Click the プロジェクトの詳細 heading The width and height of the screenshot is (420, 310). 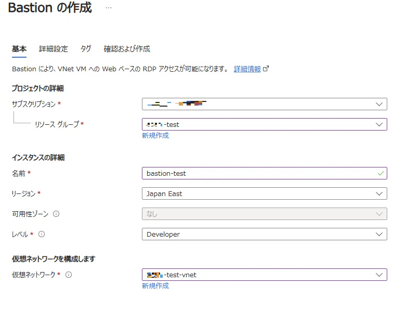[x=38, y=88]
